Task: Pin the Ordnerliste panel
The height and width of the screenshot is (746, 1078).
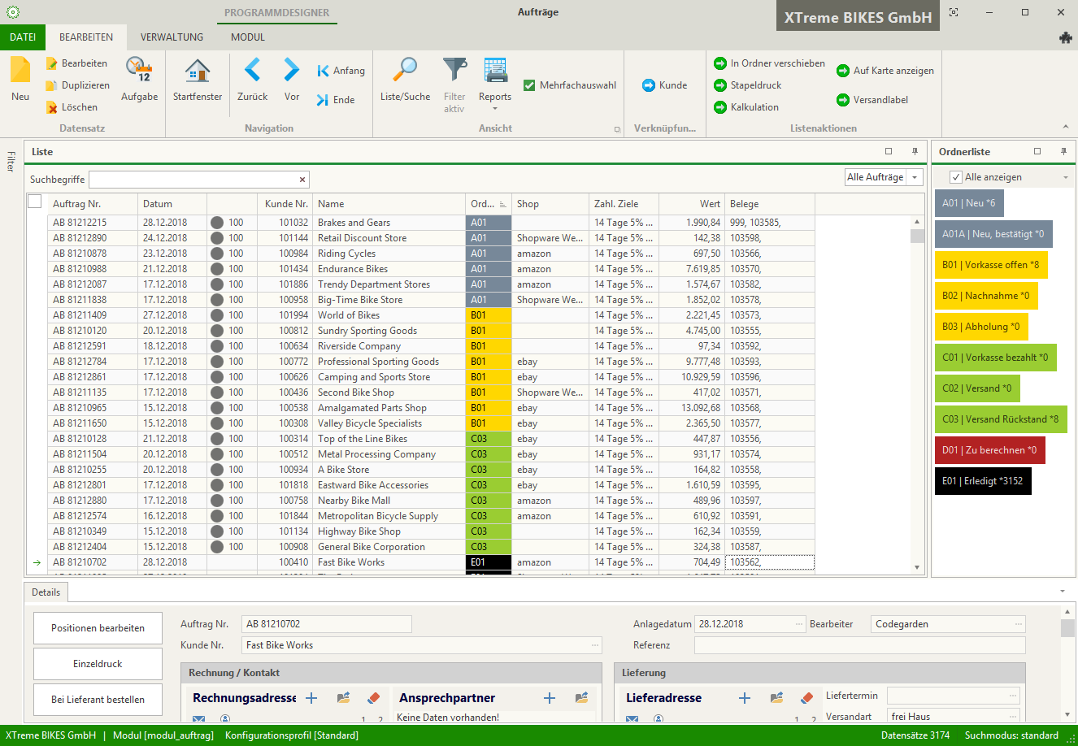Action: pos(1063,152)
